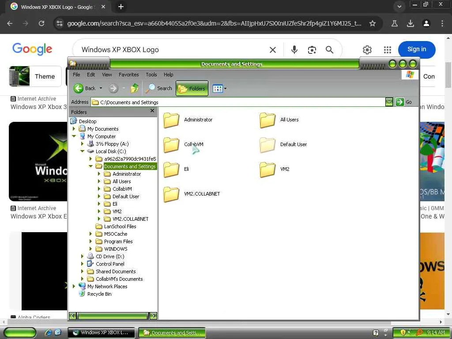
Task: Select the Administrator folder icon
Action: [171, 120]
